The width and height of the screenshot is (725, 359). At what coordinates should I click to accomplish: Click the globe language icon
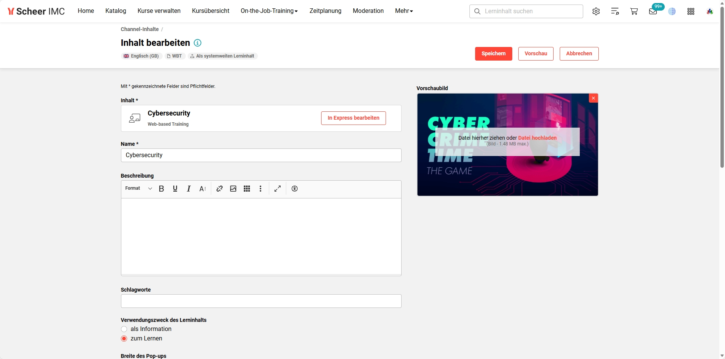pyautogui.click(x=672, y=11)
